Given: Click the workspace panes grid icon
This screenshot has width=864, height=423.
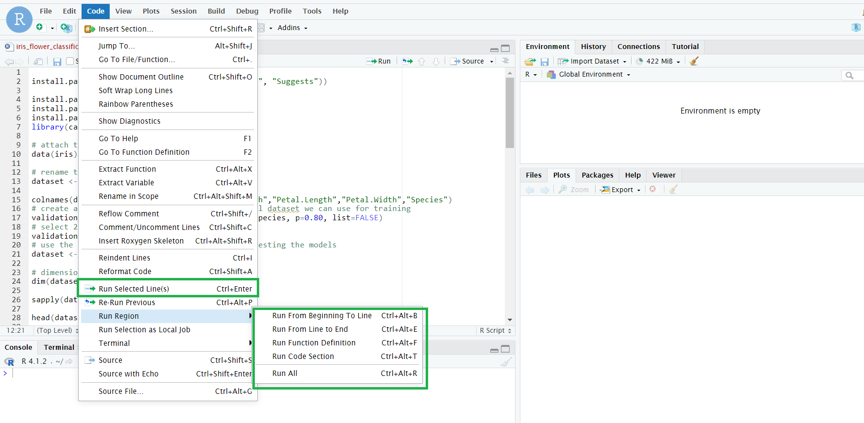Looking at the screenshot, I should [261, 28].
